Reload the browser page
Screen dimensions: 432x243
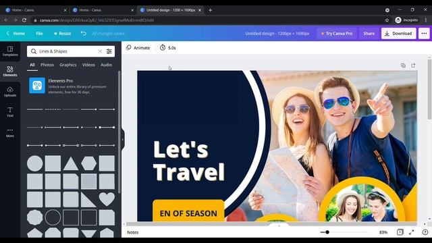click(x=24, y=20)
